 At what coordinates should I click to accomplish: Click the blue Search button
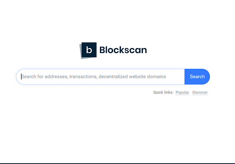(197, 77)
